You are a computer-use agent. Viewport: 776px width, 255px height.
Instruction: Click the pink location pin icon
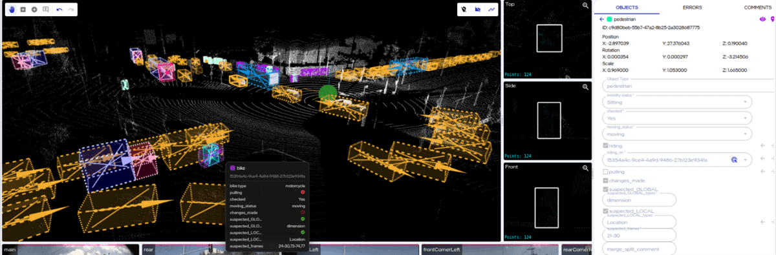point(772,19)
